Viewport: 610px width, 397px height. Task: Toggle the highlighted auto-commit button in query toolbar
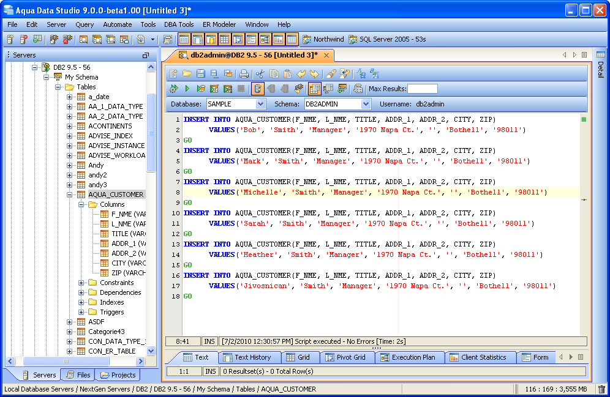click(258, 89)
